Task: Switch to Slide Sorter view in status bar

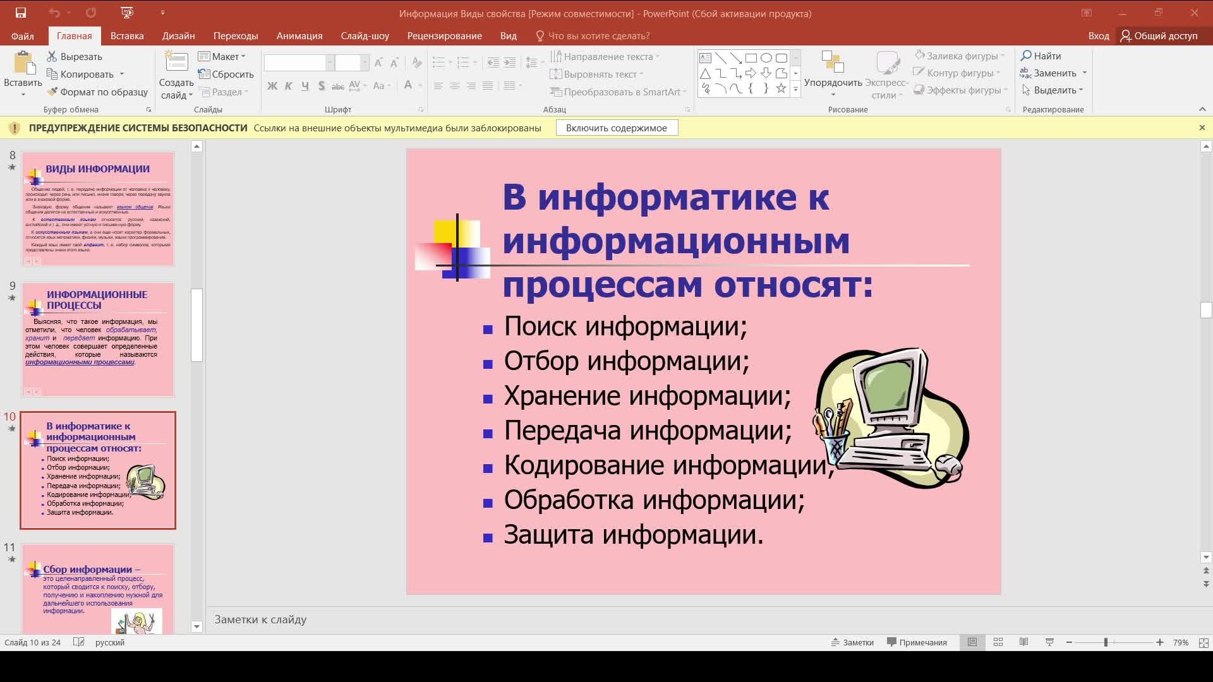Action: [998, 642]
